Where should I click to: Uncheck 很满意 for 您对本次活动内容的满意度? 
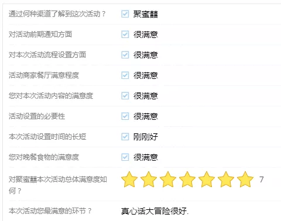(x=125, y=96)
